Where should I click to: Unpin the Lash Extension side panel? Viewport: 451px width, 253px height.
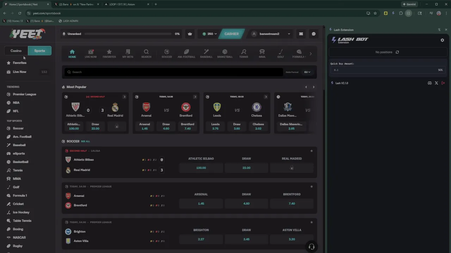point(439,30)
